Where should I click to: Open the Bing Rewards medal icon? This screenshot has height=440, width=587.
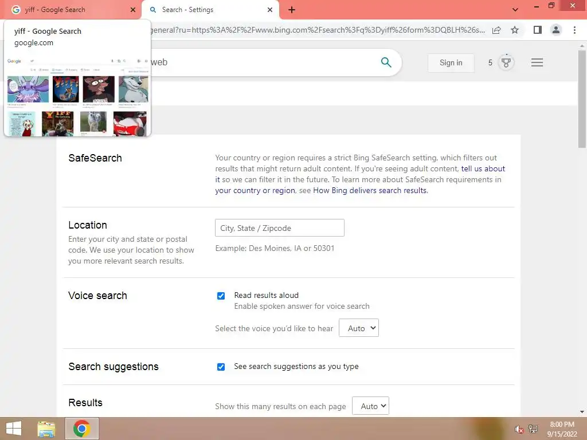506,62
